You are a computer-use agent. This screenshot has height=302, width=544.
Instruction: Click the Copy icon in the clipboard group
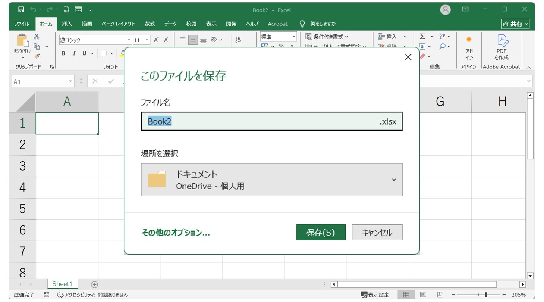37,46
